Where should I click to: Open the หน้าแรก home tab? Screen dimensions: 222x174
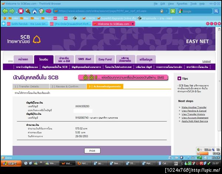coord(23,59)
